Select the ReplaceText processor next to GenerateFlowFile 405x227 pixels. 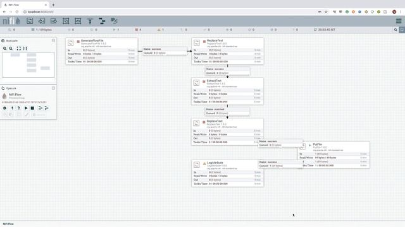(x=228, y=51)
